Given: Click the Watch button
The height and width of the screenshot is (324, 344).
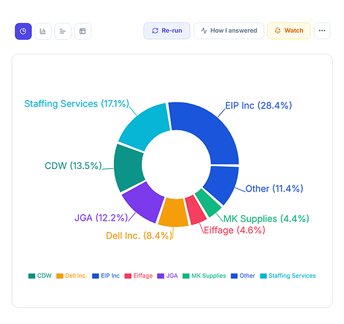Looking at the screenshot, I should pyautogui.click(x=289, y=30).
